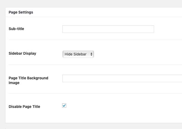Select the Hide Sidebar option text
Screen dimensions: 182x129
(75, 54)
